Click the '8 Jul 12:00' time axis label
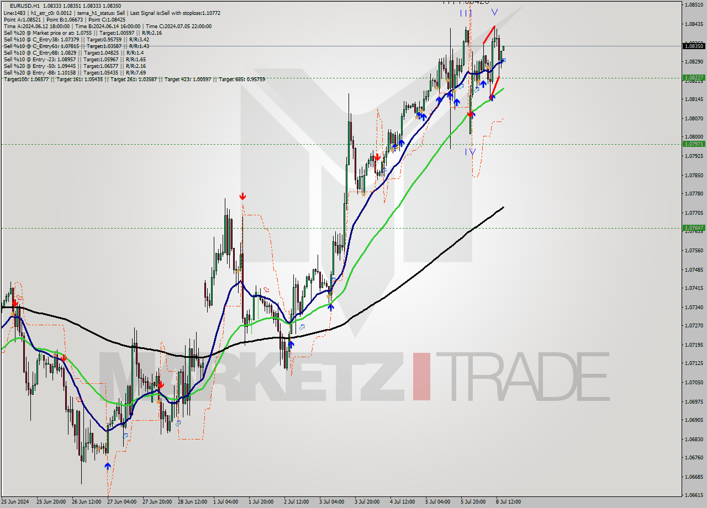 [509, 502]
